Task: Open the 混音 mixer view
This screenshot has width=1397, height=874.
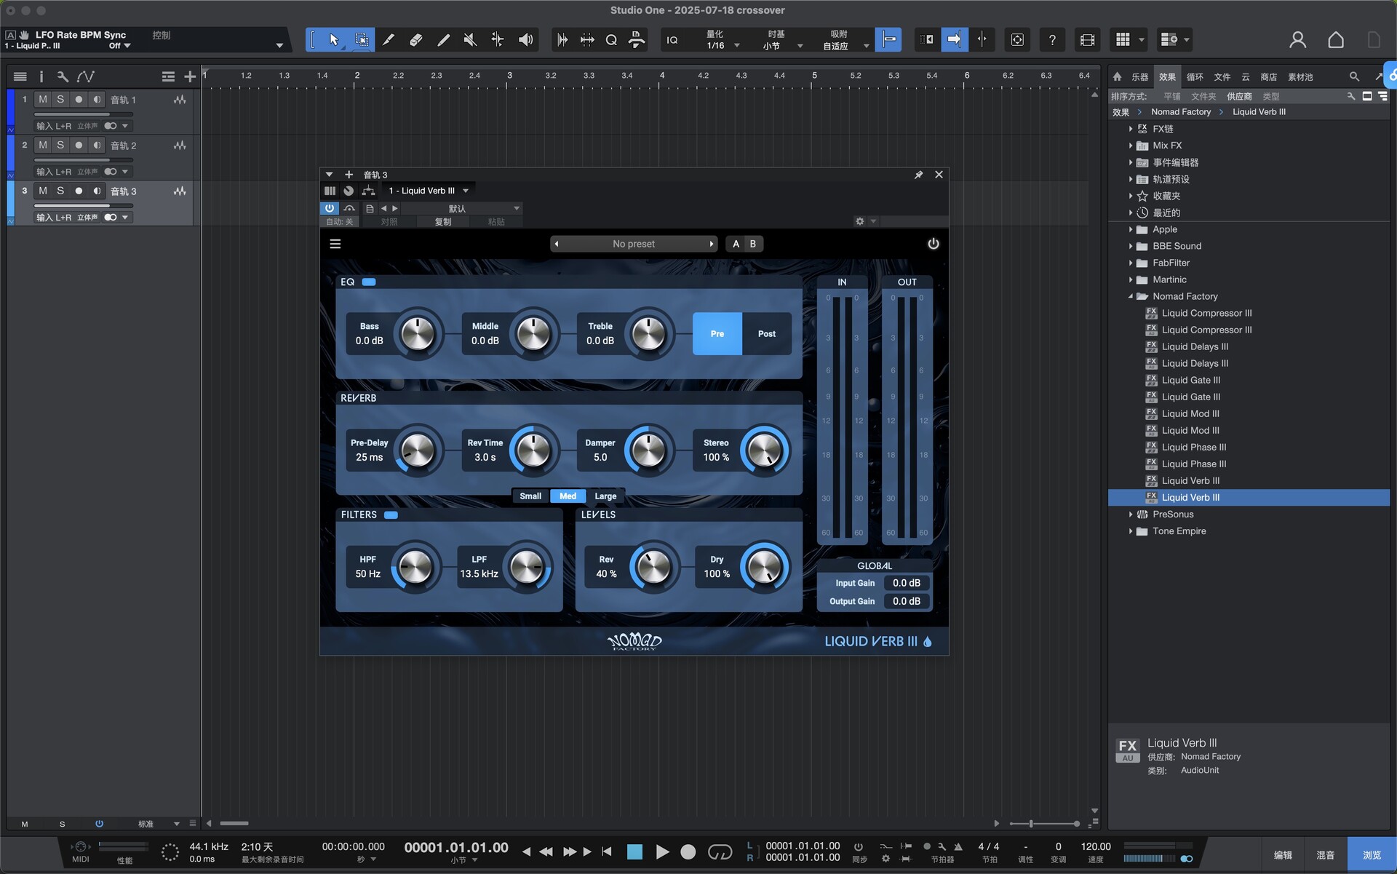Action: click(x=1325, y=855)
